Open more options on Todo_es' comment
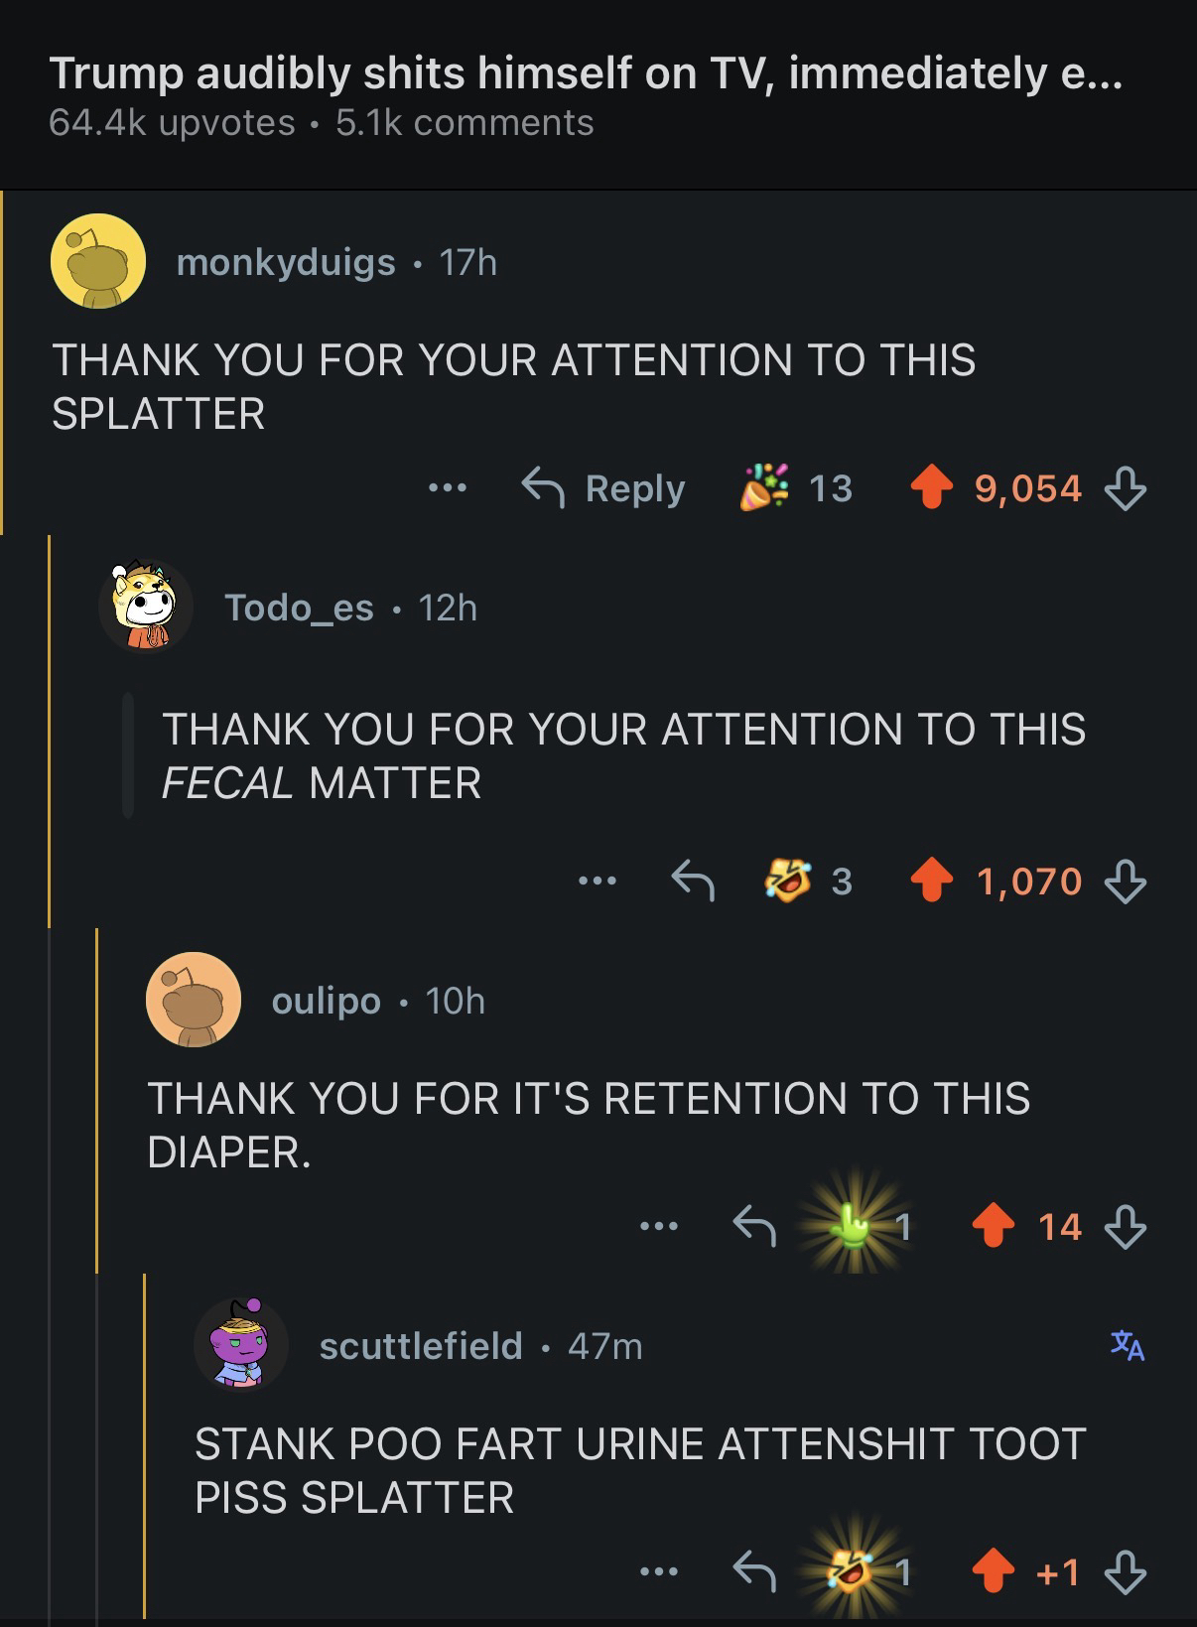Screen dimensions: 1197x1627 pos(598,881)
